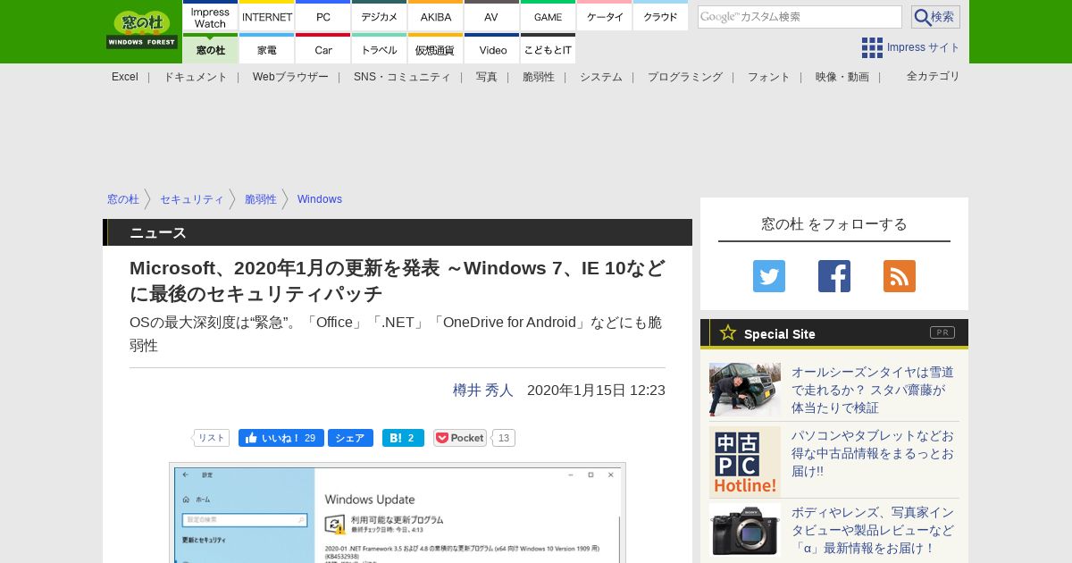
Task: Click the セキュリティ breadcrumb link
Action: (x=192, y=199)
